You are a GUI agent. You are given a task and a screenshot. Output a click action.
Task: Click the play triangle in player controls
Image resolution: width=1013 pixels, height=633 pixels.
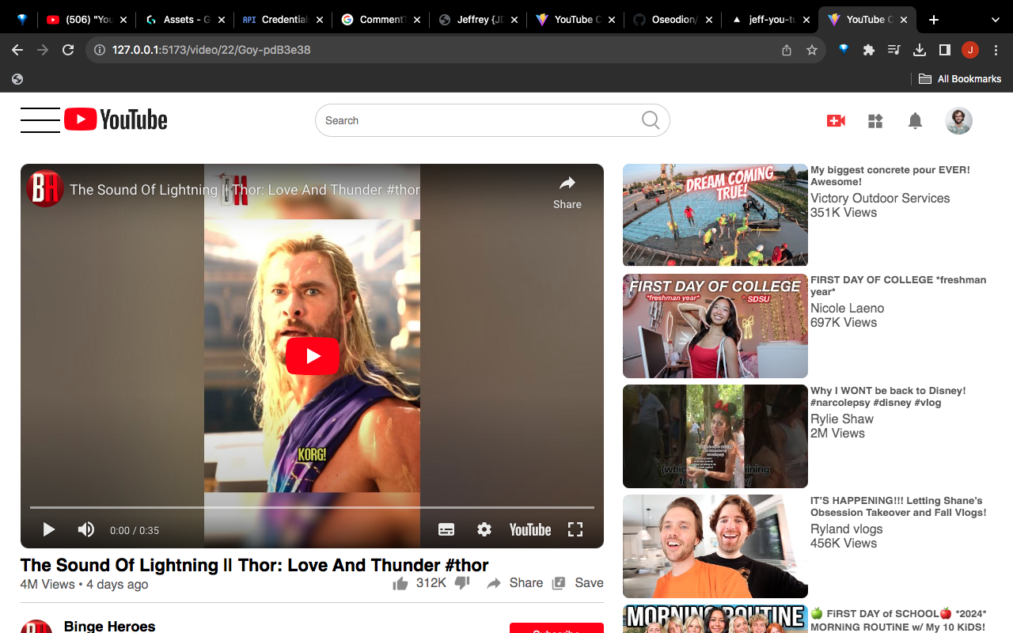click(49, 529)
